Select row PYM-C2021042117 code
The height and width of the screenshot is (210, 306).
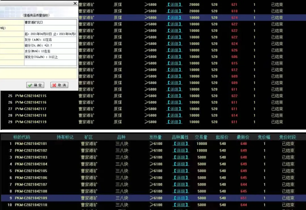tap(31, 109)
